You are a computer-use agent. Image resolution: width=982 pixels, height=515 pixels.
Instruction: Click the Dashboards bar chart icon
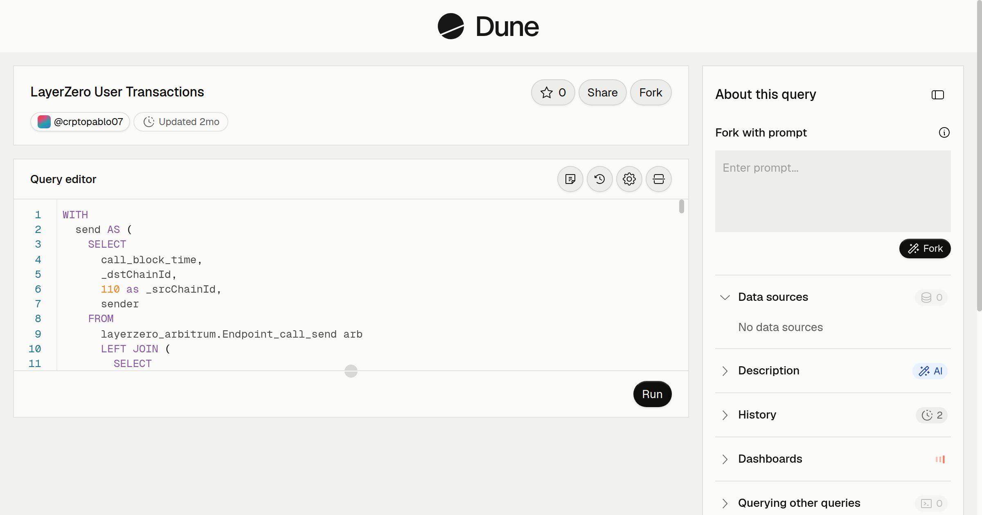click(940, 459)
